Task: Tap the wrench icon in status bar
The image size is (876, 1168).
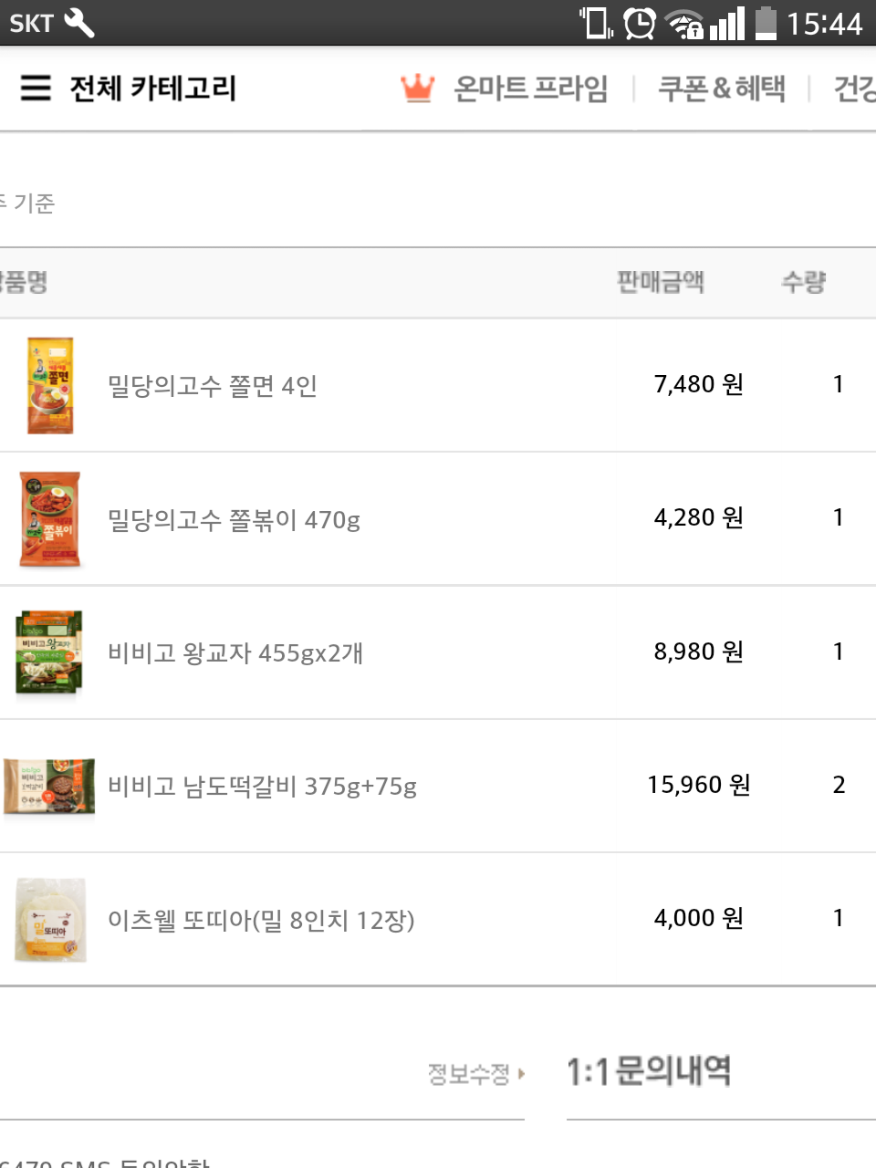Action: pos(79,23)
